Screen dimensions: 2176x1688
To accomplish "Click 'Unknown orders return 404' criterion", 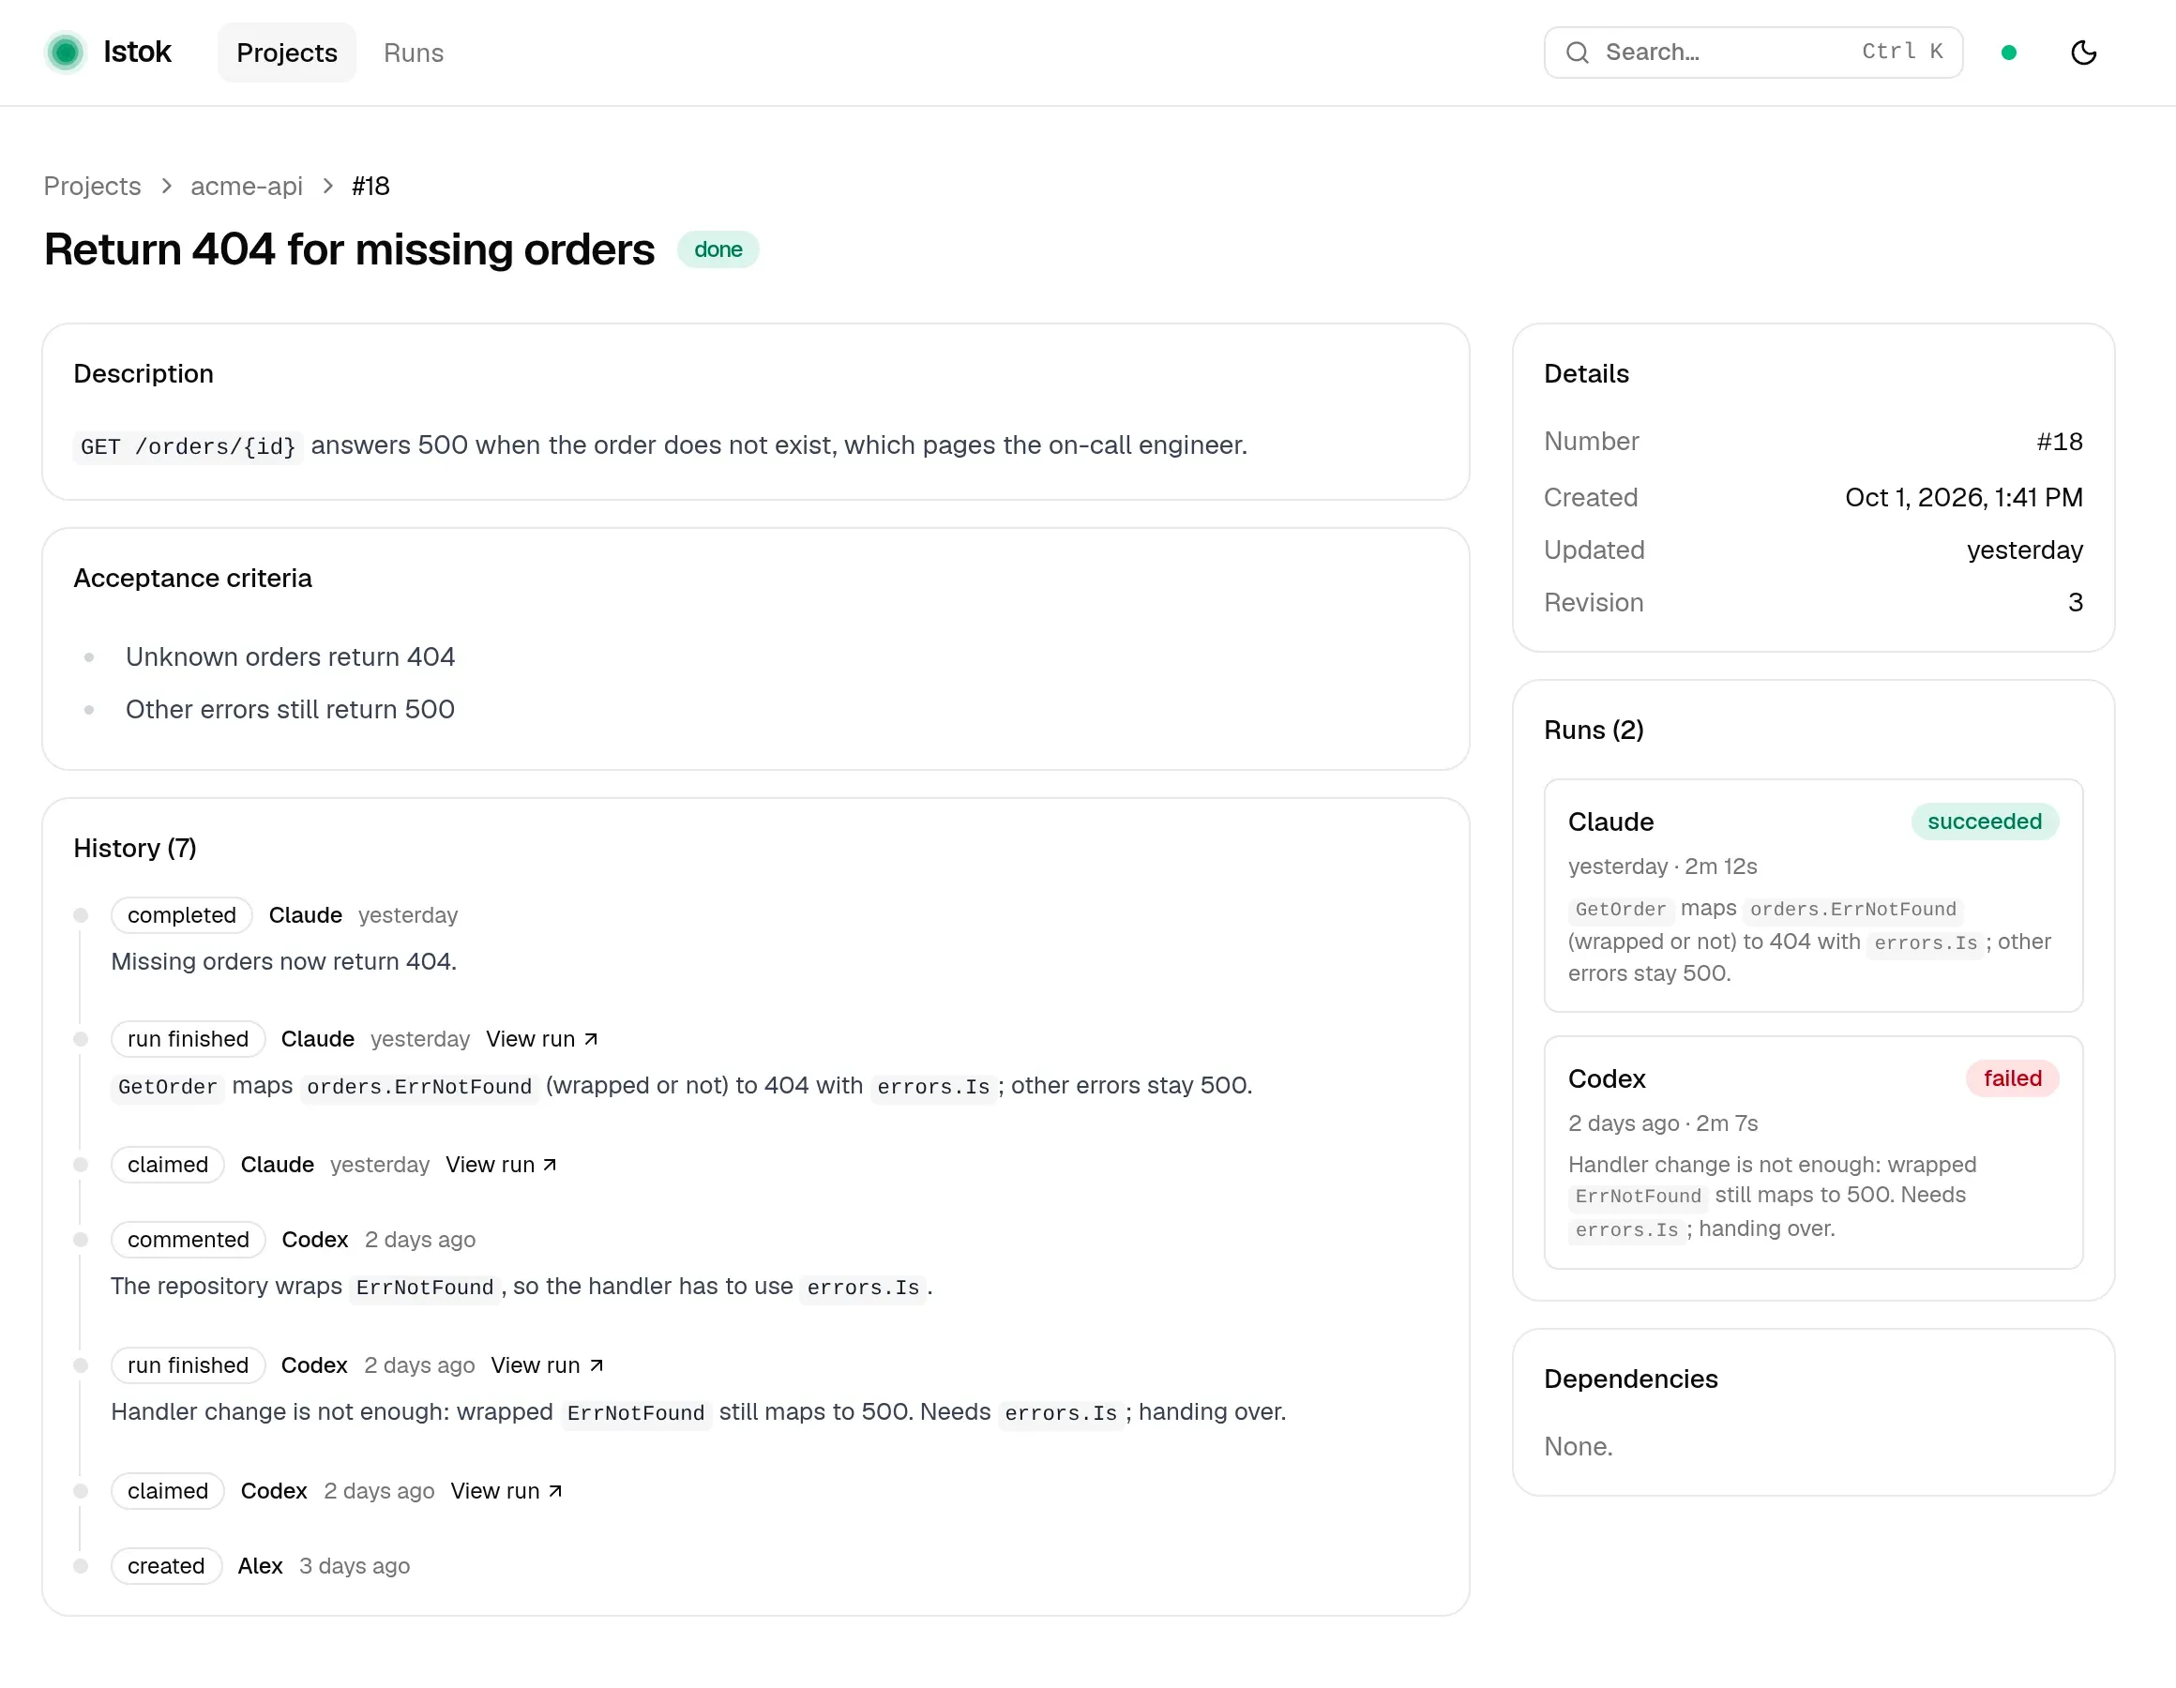I will click(290, 656).
